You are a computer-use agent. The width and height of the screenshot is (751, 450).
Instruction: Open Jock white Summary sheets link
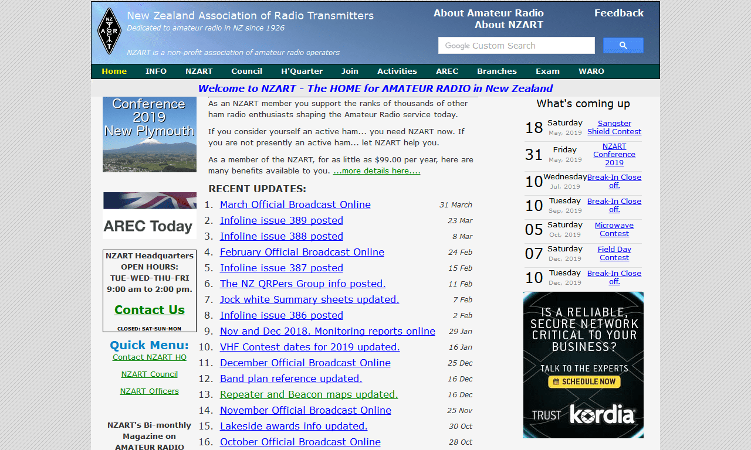310,299
